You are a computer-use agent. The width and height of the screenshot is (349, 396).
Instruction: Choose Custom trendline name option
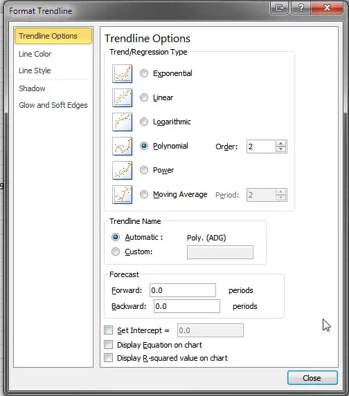116,252
